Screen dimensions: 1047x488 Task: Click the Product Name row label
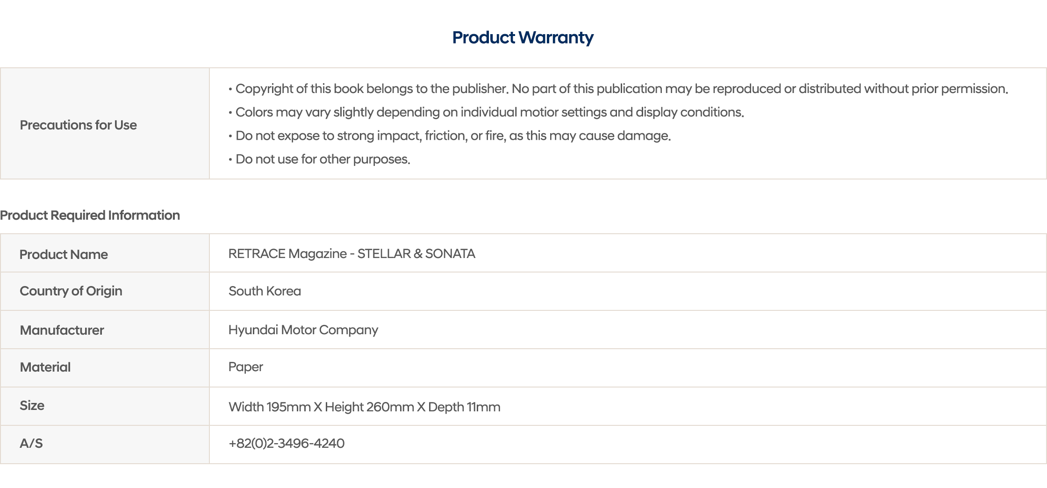click(64, 254)
